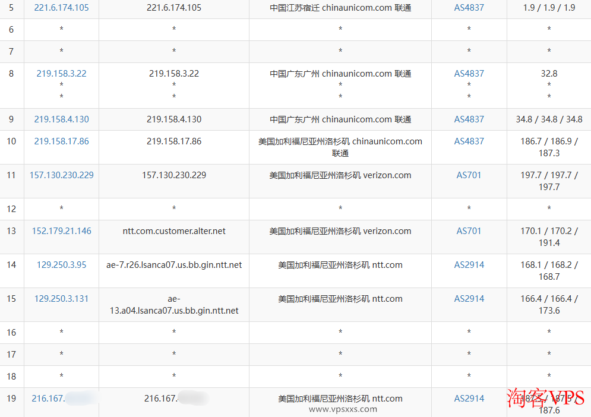Viewport: 591px width, 417px height.
Task: Select plain text hostname 219.158.3.22
Action: (174, 74)
